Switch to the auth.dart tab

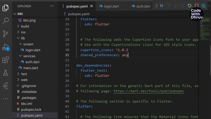(141, 6)
